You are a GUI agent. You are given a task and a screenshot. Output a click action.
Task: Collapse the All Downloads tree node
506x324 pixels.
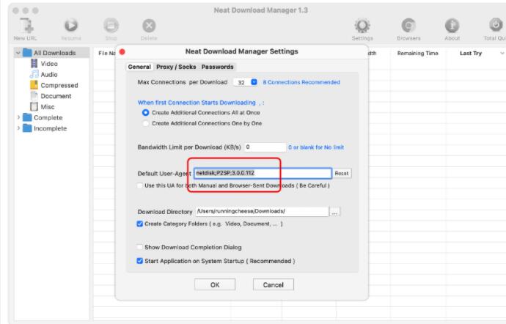18,53
